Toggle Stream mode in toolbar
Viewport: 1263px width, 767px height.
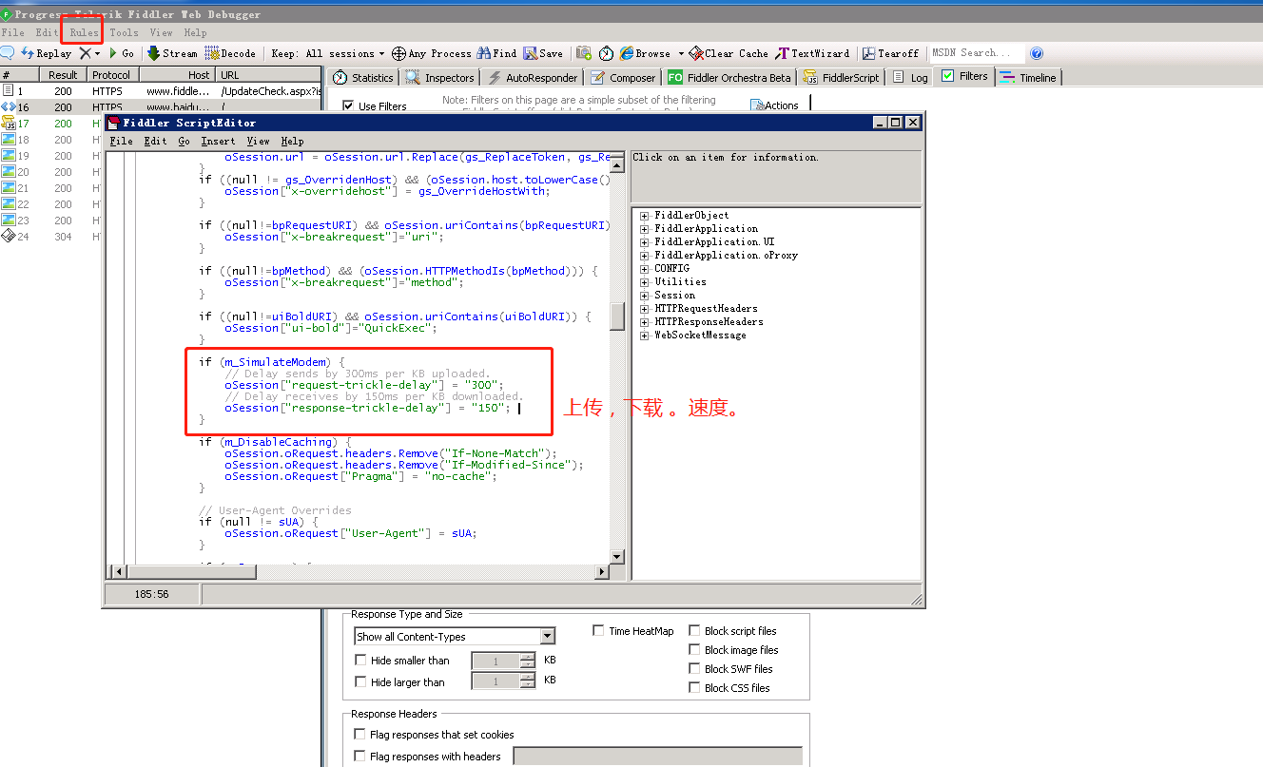[x=172, y=54]
